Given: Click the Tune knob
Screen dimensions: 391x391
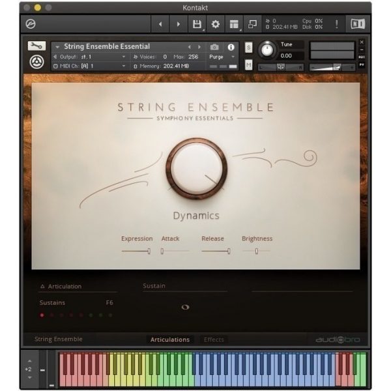Looking at the screenshot, I should point(267,50).
